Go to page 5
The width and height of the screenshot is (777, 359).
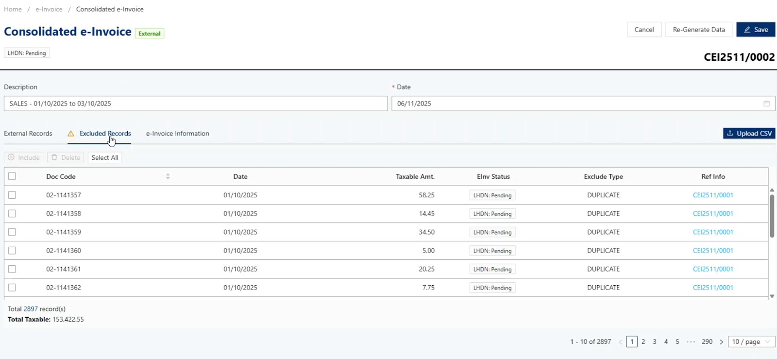point(677,342)
